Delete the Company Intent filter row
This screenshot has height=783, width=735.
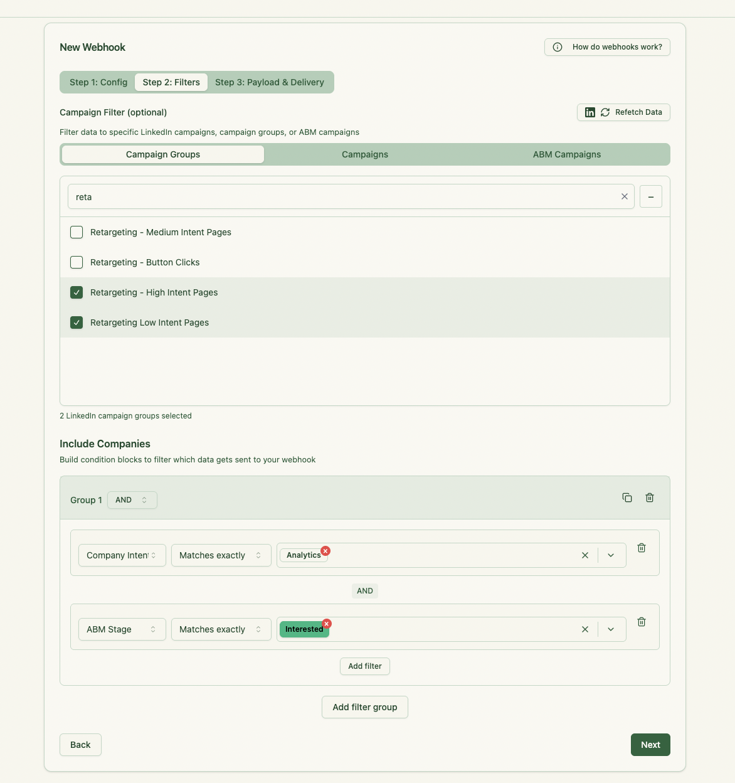(642, 548)
